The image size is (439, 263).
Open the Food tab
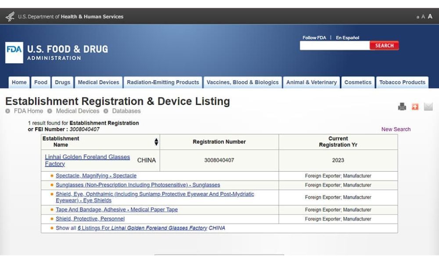coord(41,82)
